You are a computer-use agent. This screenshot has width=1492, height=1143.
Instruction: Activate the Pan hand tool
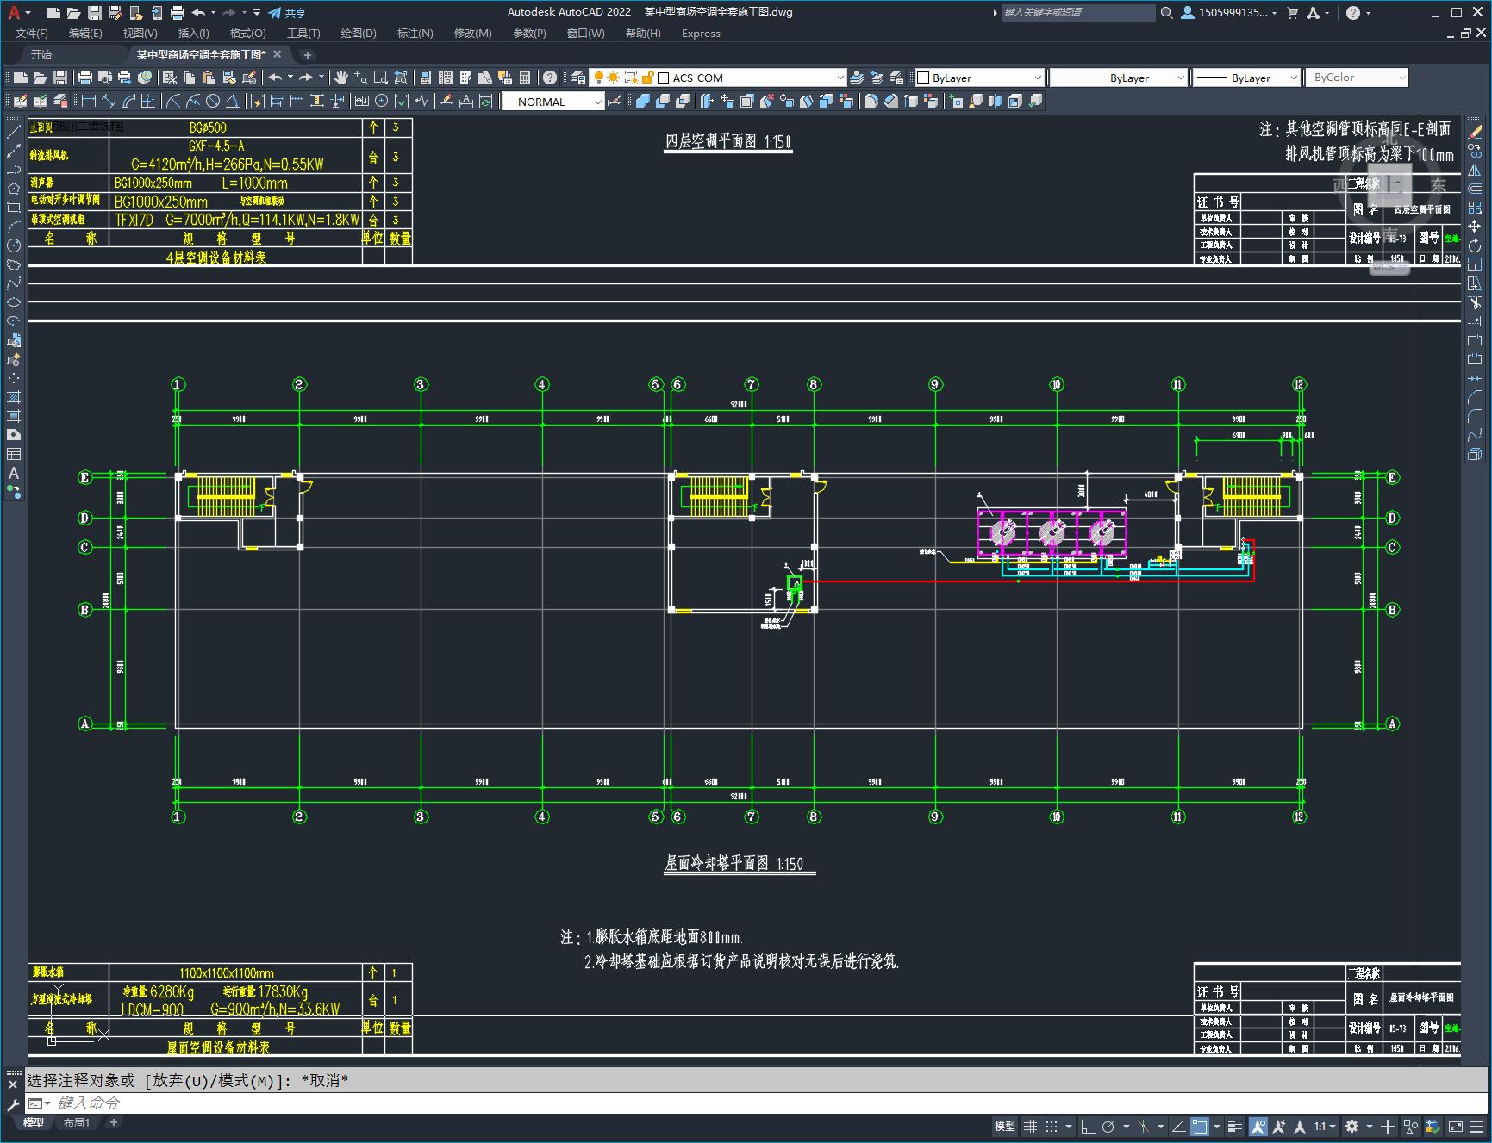tap(340, 78)
